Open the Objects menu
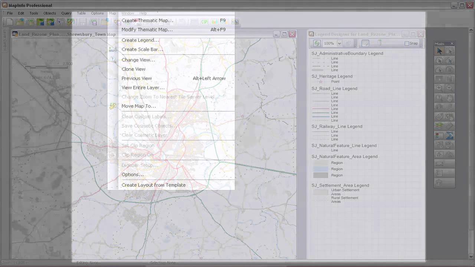This screenshot has height=267, width=475. point(50,13)
